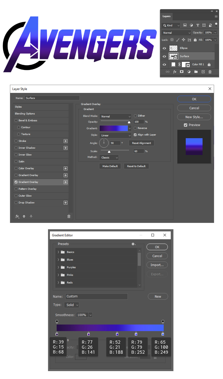The height and width of the screenshot is (379, 223).
Task: Click Reset Alignment button
Action: coord(141,143)
